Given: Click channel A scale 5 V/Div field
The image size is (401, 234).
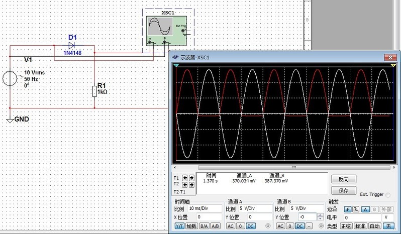Looking at the screenshot, I should tap(254, 208).
